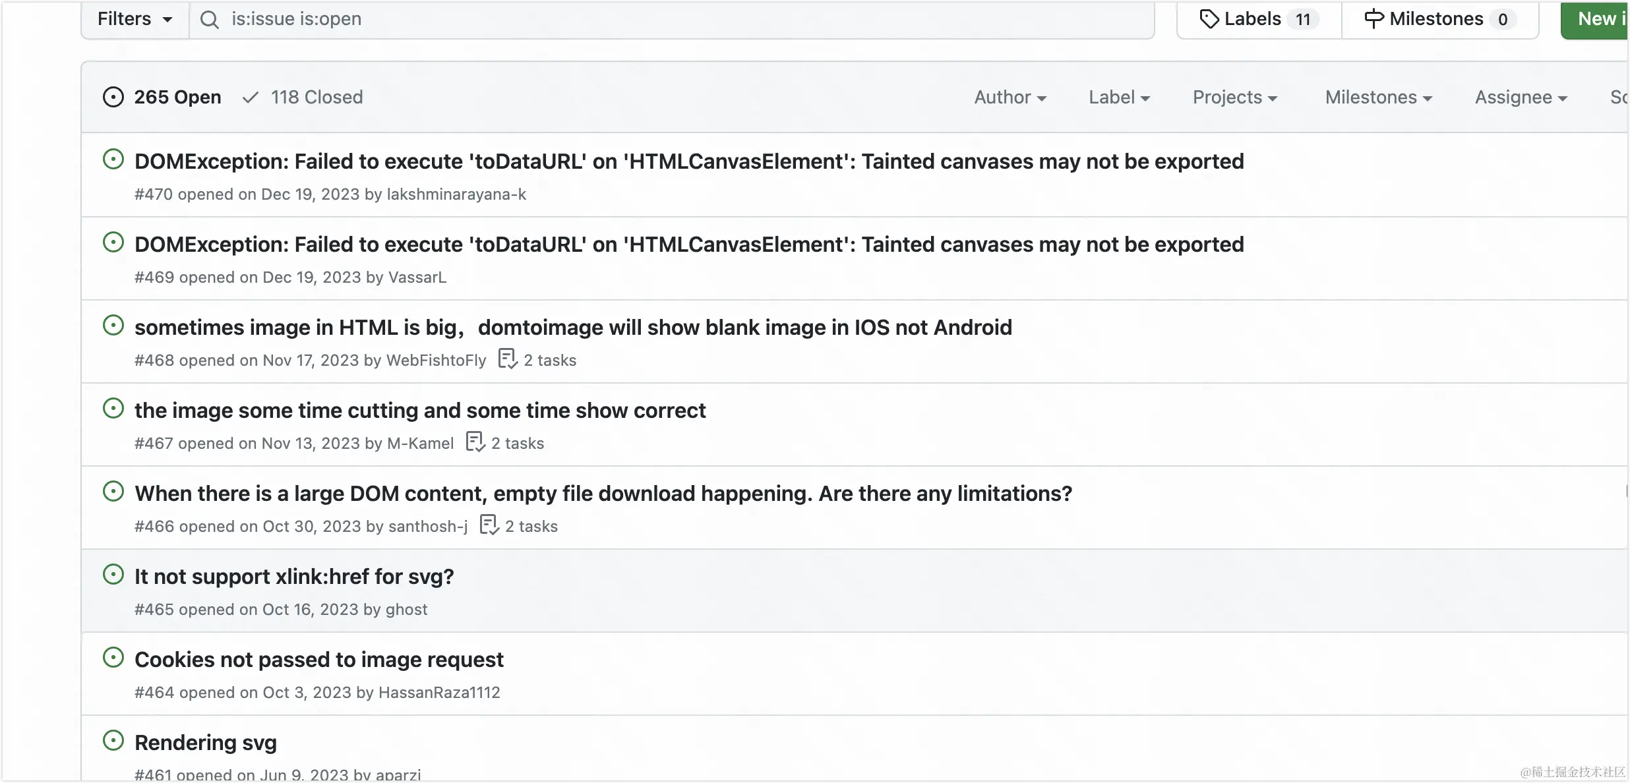Open the Assignee filter menu

[x=1521, y=98]
